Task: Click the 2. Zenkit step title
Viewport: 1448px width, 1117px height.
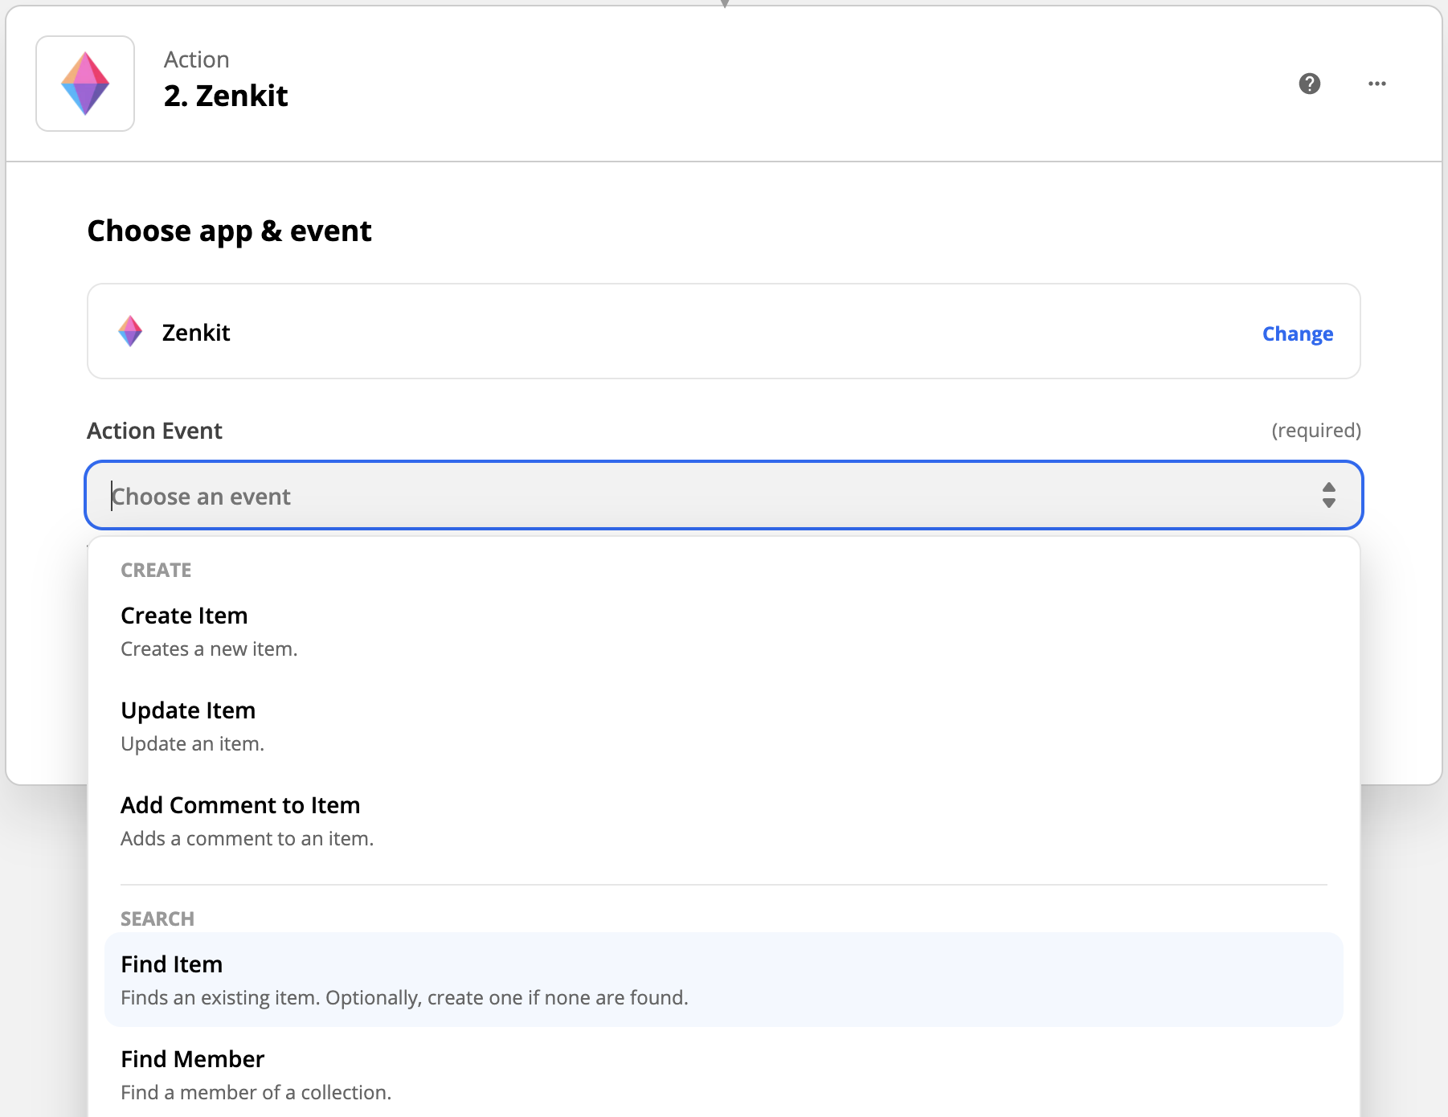Action: coord(226,96)
